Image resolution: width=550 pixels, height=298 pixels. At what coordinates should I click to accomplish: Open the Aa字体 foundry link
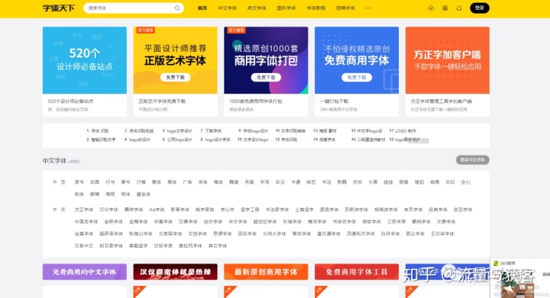pos(157,210)
